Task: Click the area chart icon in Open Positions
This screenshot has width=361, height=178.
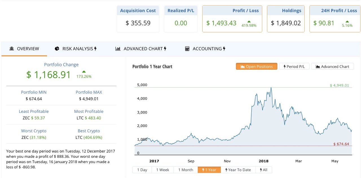Action: tap(242, 67)
